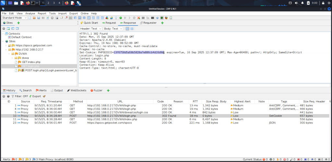Viewport: 332px width, 162px height.
Task: Click the volume speaker icon in system tray
Action: pyautogui.click(x=296, y=3)
